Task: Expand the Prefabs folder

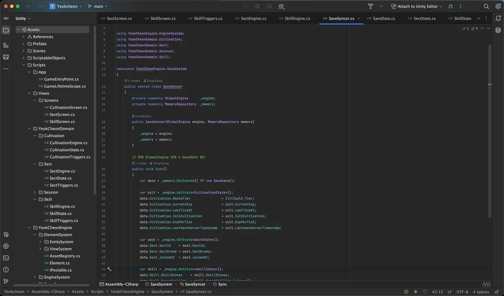Action: tap(24, 44)
